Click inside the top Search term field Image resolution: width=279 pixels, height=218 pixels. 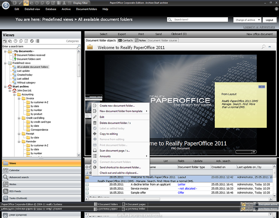point(197,20)
